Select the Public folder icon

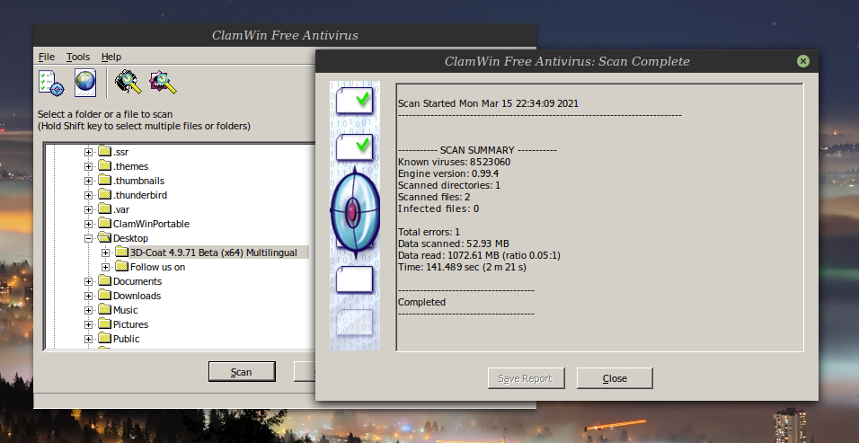[104, 339]
